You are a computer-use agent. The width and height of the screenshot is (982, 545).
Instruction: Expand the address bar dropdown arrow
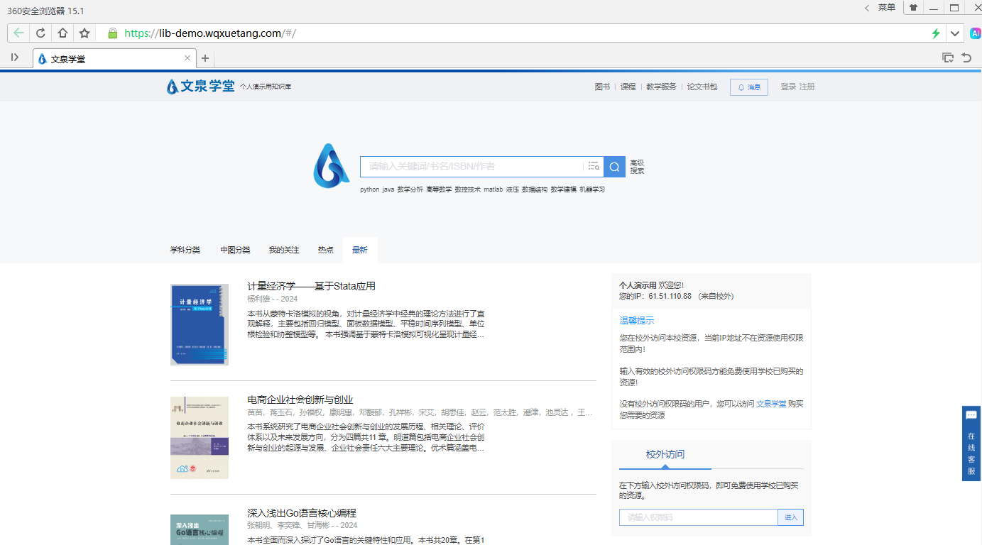point(955,33)
